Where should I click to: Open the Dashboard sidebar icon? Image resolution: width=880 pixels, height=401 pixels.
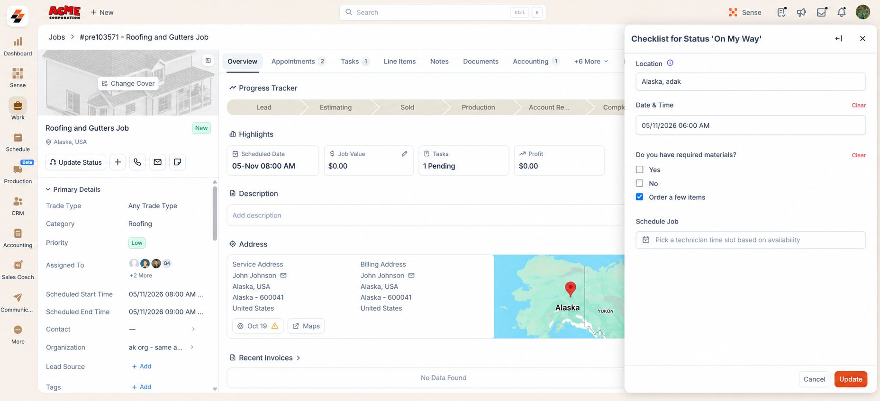[x=18, y=46]
